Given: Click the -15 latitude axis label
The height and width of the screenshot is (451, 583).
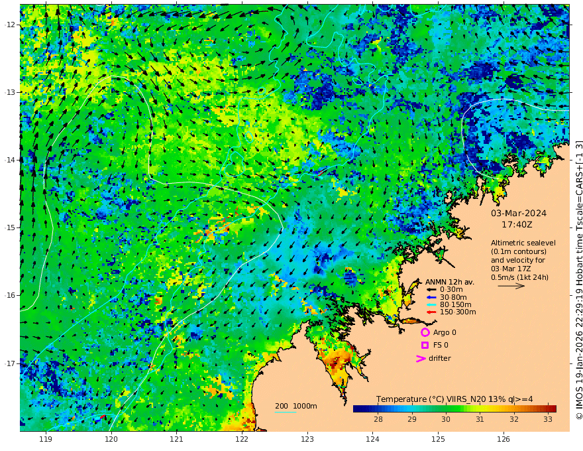Looking at the screenshot, I should (x=10, y=227).
